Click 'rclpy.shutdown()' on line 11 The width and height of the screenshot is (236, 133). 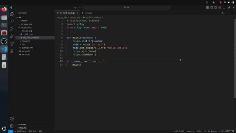[84, 55]
